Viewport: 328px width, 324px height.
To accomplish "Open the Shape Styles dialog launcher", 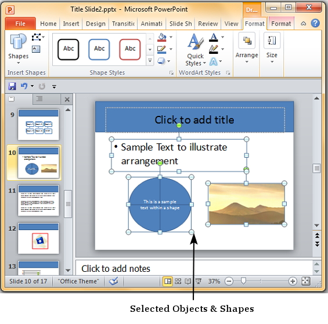I will [171, 72].
